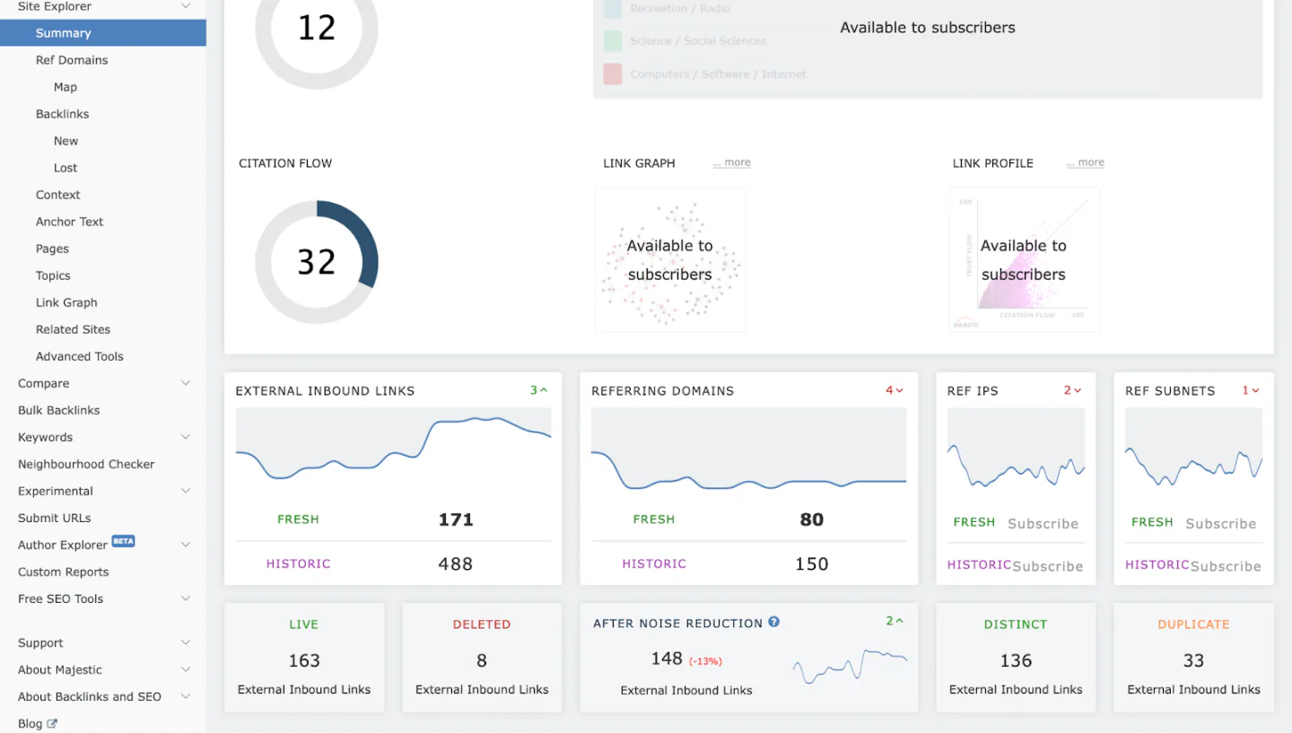The height and width of the screenshot is (733, 1292).
Task: Open Ref Domains in the sidebar
Action: click(x=72, y=60)
